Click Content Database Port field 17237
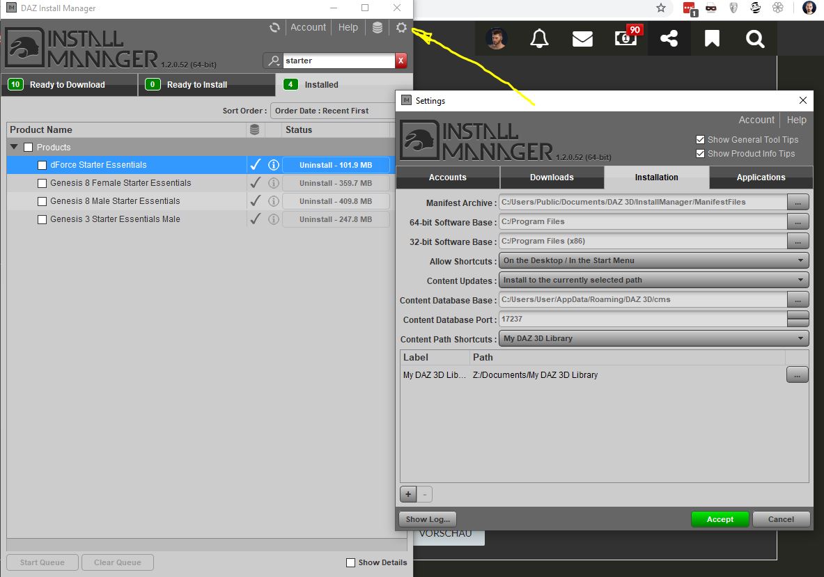This screenshot has height=577, width=824. click(x=643, y=319)
